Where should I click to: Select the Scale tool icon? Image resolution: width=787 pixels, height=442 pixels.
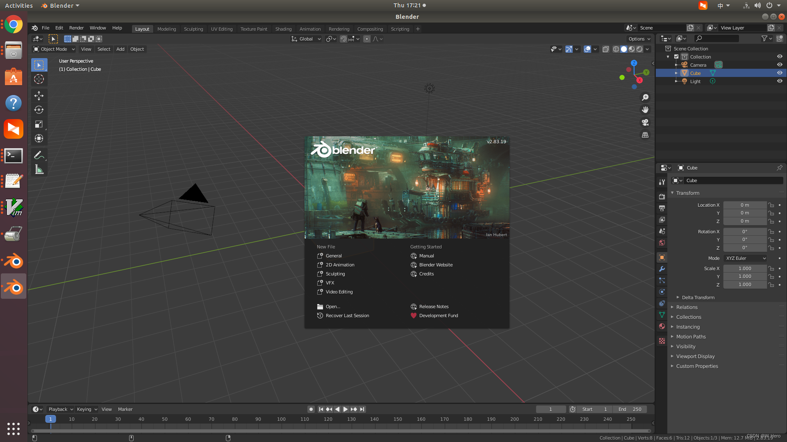coord(39,124)
